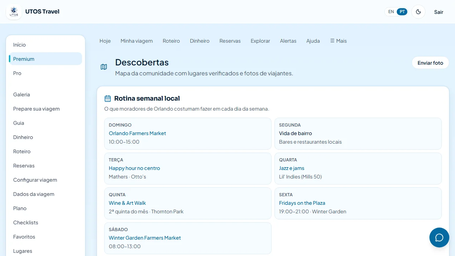Go to the Minha viagem tab
The height and width of the screenshot is (256, 455).
click(136, 41)
